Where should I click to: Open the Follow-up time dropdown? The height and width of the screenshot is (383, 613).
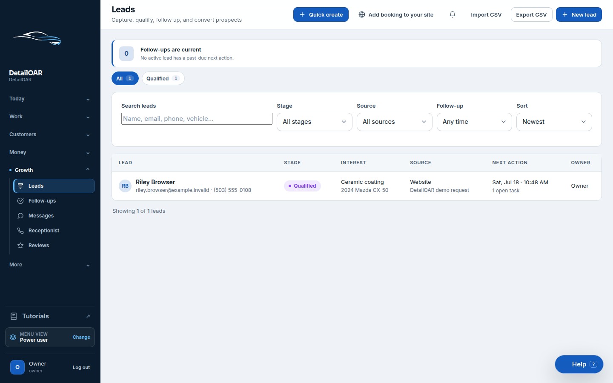[474, 122]
